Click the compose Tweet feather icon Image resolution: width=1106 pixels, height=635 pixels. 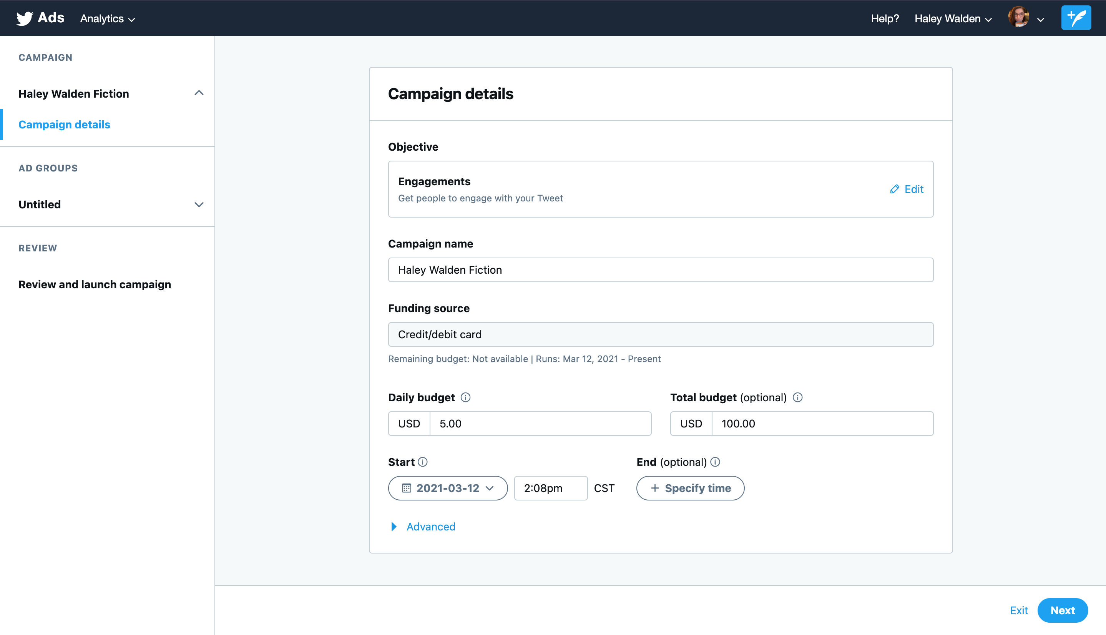tap(1076, 18)
